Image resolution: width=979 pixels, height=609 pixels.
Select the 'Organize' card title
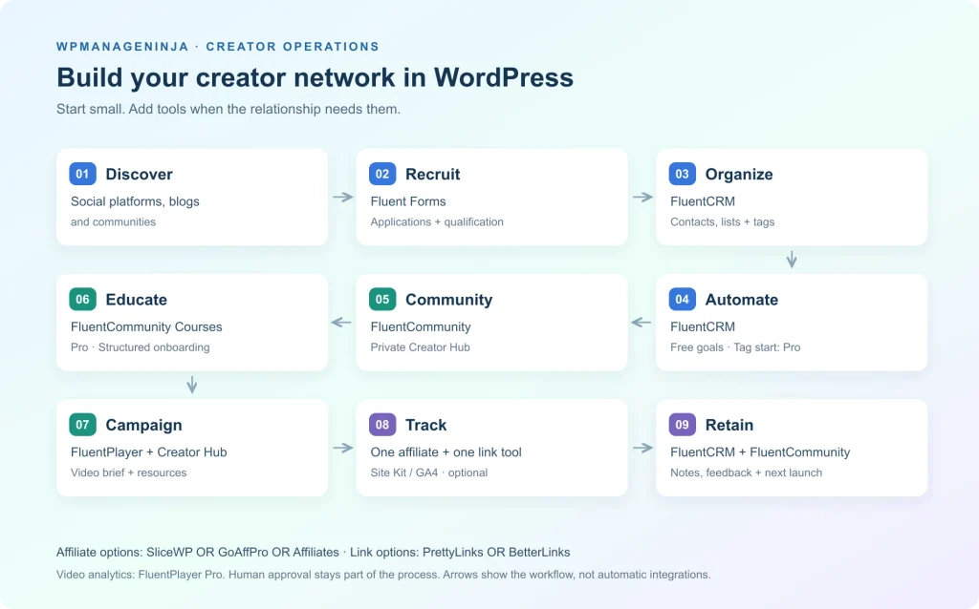coord(739,175)
